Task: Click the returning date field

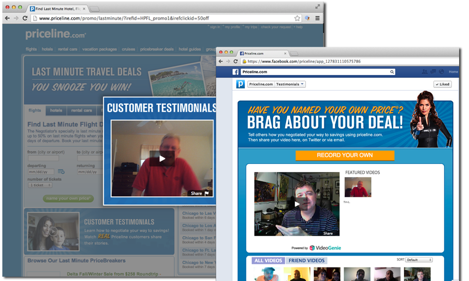Action: 91,172
